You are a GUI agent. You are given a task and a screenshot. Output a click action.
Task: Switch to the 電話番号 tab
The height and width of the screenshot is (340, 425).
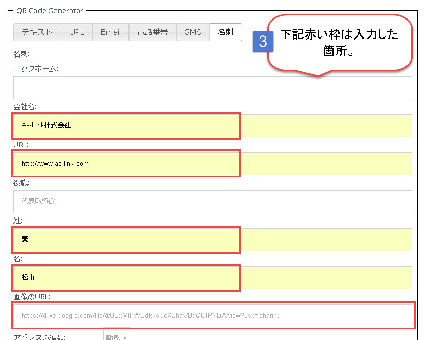[153, 32]
